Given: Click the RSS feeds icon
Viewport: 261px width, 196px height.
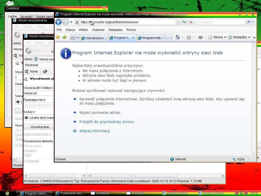Looking at the screenshot, I should click(x=189, y=37).
